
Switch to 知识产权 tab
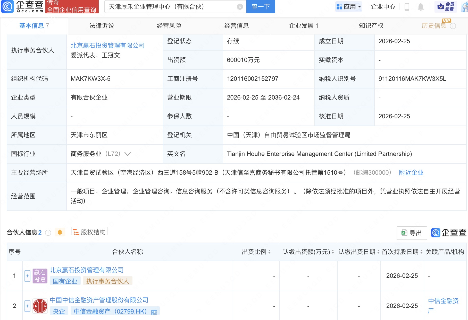[371, 26]
